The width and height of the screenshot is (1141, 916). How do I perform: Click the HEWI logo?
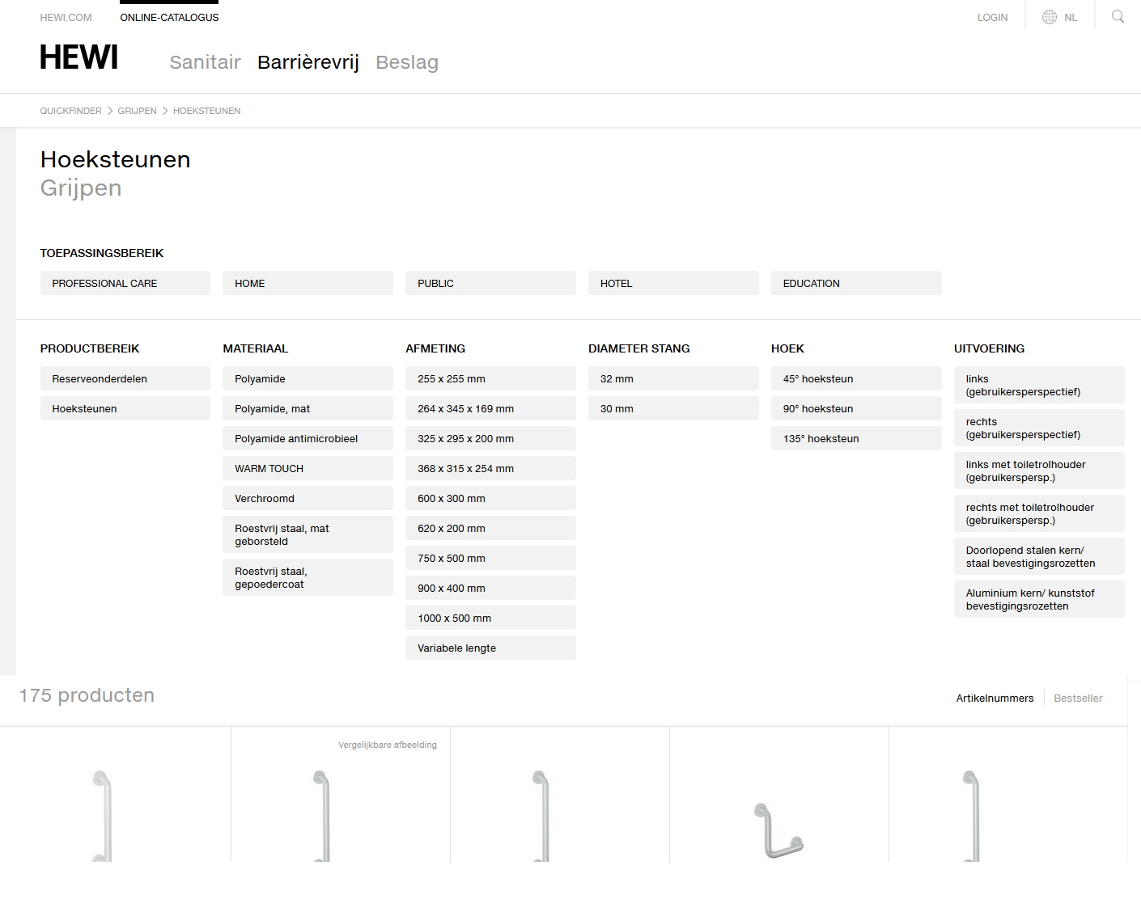click(79, 58)
